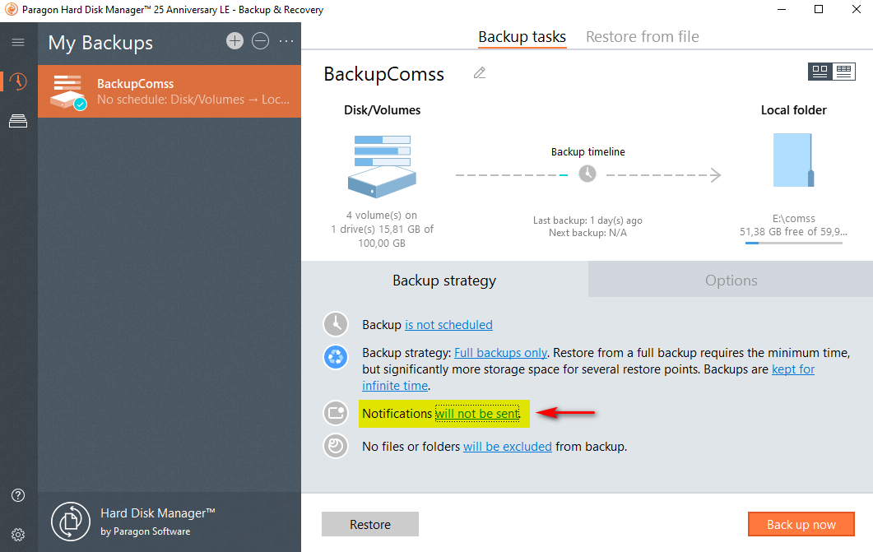
Task: Select the BackupComss backup task entry
Action: (x=169, y=91)
